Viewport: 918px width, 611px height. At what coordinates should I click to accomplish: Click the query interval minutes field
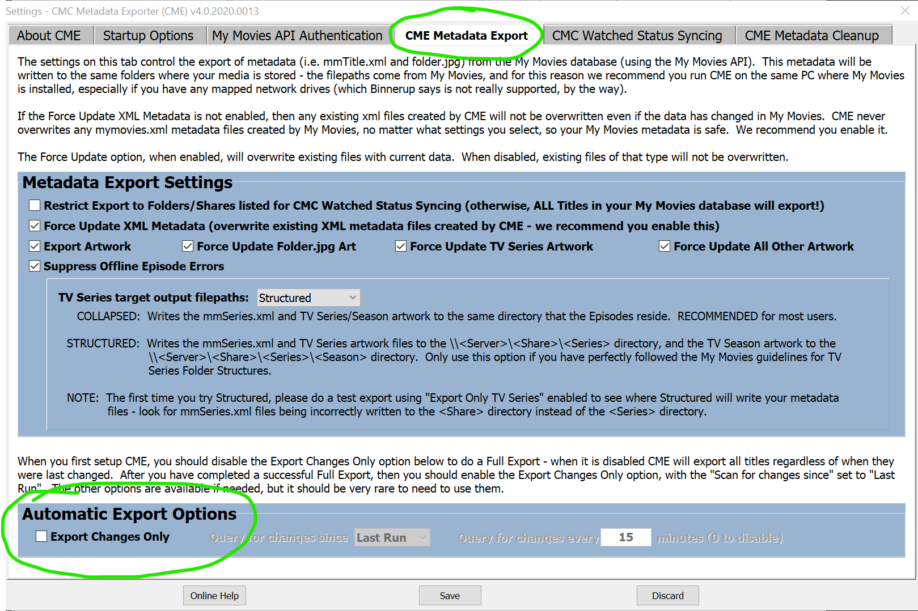click(626, 537)
